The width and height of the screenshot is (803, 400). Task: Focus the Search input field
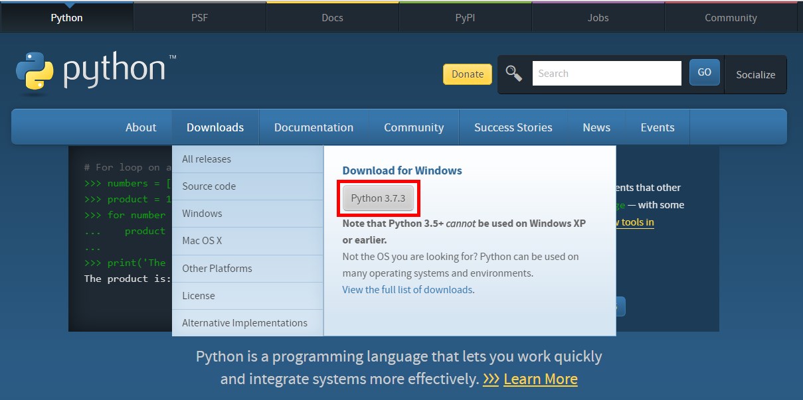coord(607,74)
